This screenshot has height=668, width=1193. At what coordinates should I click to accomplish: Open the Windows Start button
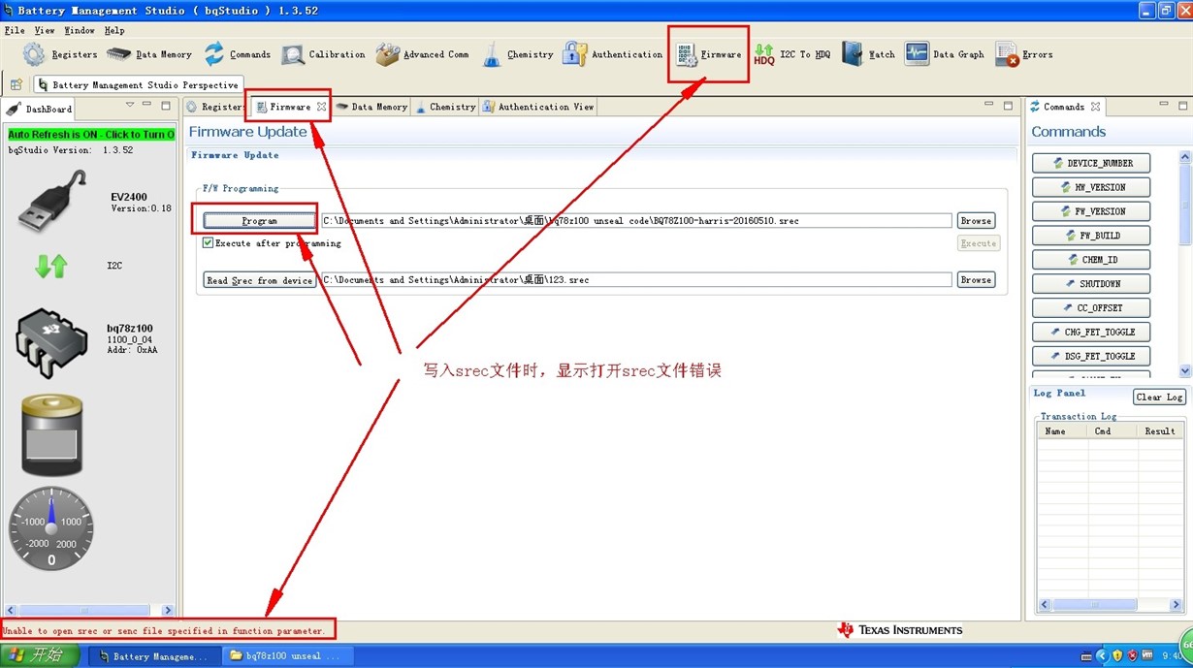[40, 655]
